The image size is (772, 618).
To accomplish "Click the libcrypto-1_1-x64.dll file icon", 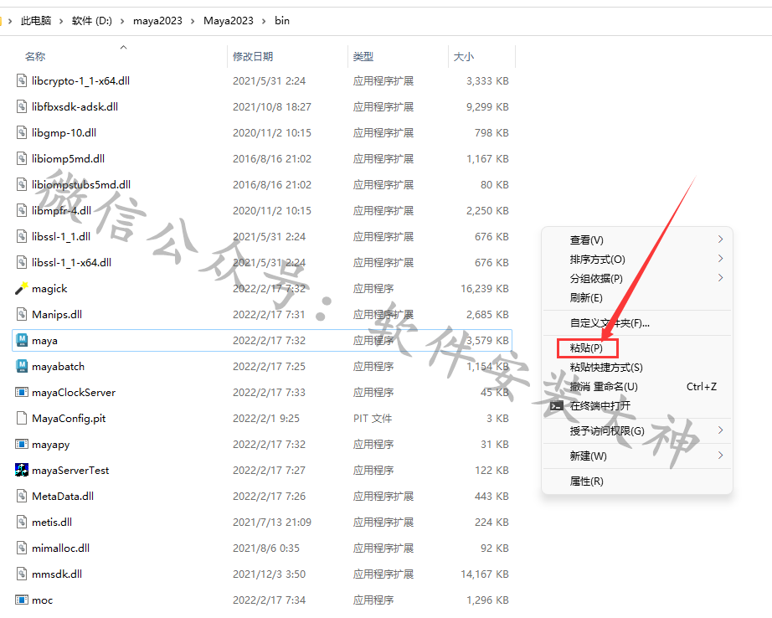I will (22, 80).
